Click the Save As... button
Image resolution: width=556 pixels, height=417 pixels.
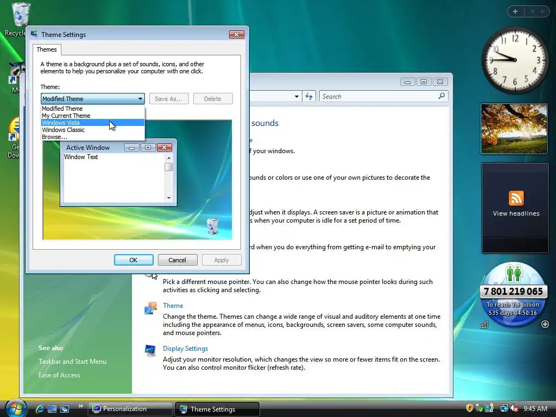[169, 99]
